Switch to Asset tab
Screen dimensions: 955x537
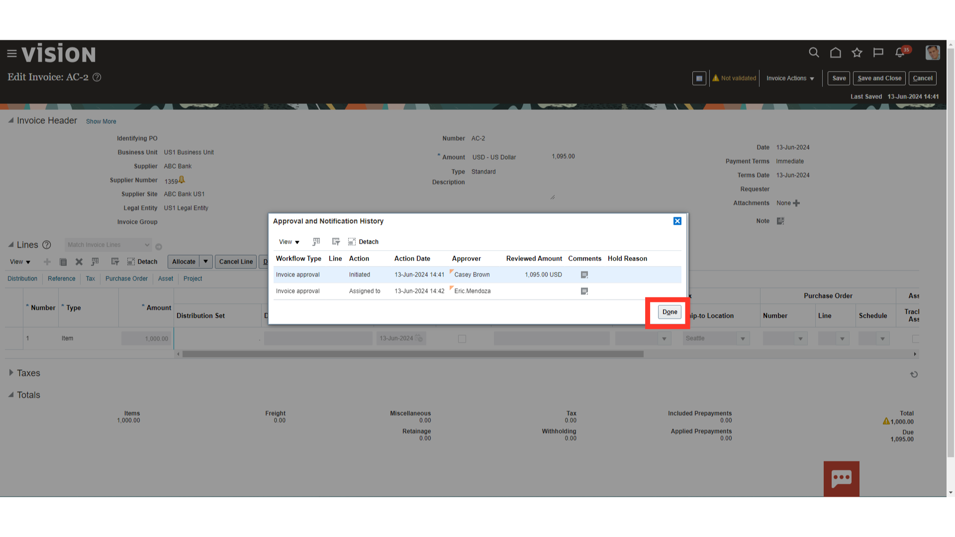[166, 278]
